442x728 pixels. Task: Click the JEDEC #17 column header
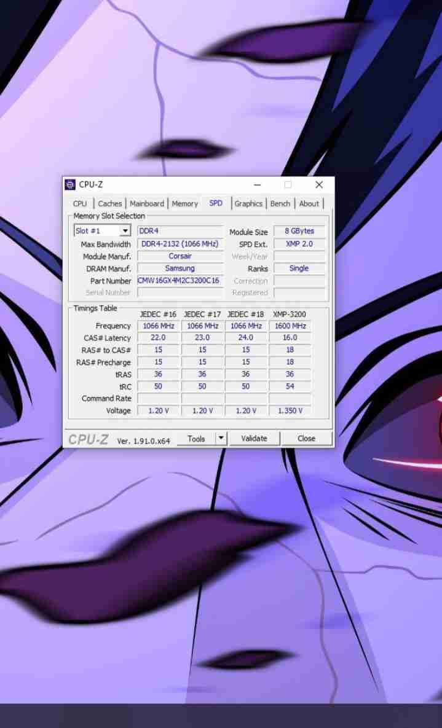tap(202, 315)
